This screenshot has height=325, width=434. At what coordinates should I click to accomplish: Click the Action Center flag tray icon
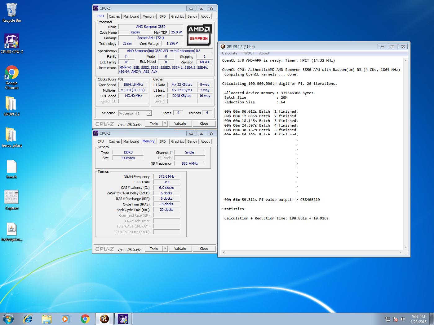[x=395, y=319]
